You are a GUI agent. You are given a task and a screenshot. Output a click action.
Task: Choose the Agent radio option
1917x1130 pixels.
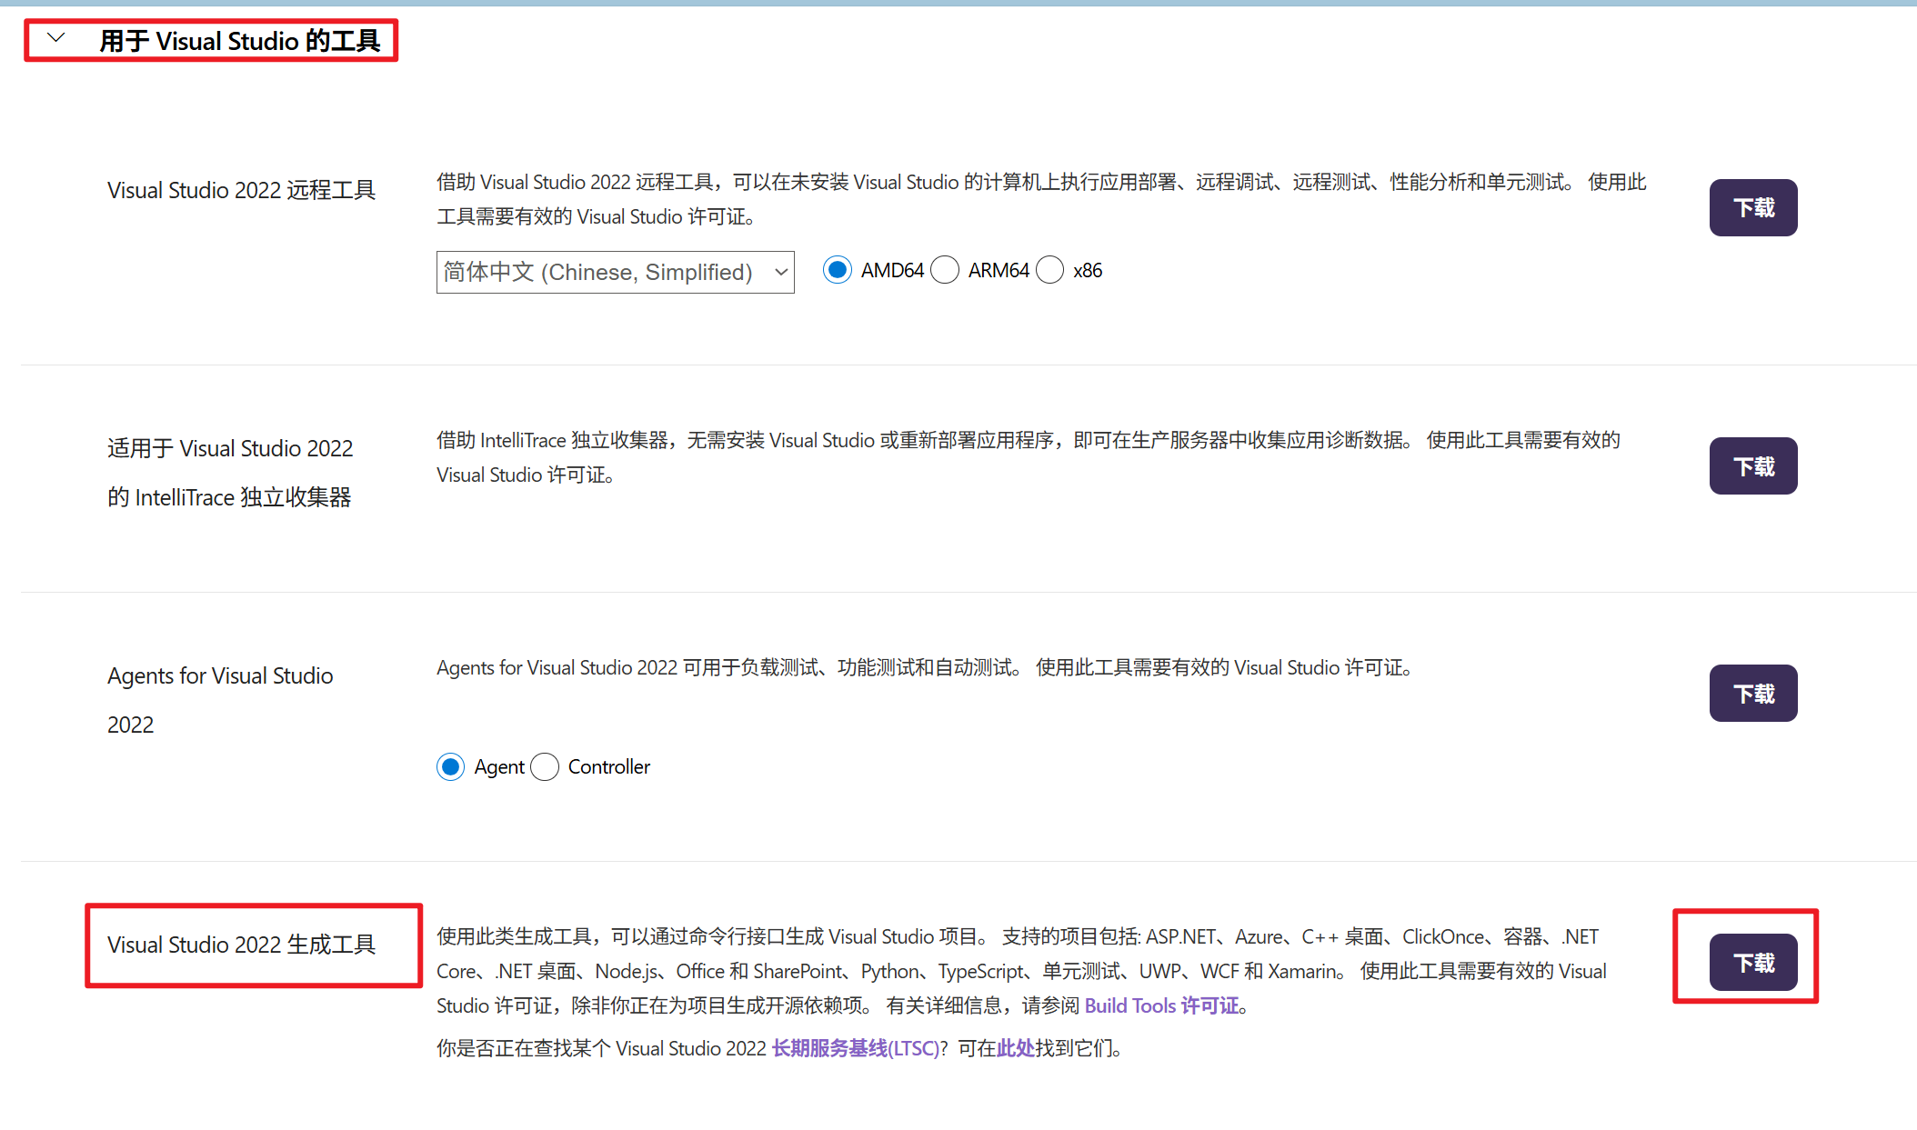point(451,766)
